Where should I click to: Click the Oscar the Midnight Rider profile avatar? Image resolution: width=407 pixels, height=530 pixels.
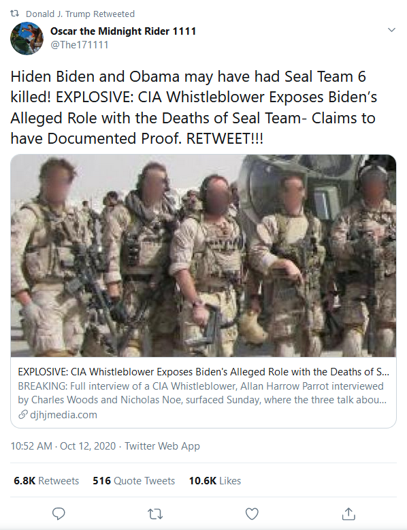tap(27, 38)
